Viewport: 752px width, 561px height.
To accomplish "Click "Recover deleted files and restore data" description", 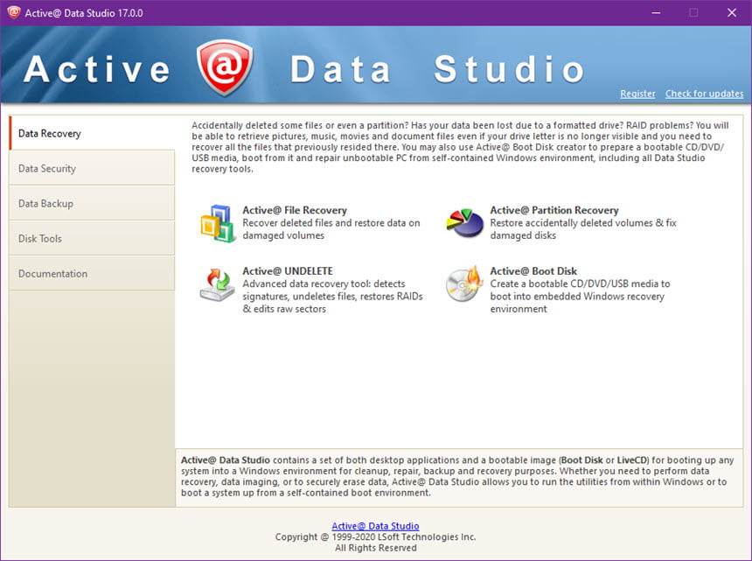I will coord(331,229).
